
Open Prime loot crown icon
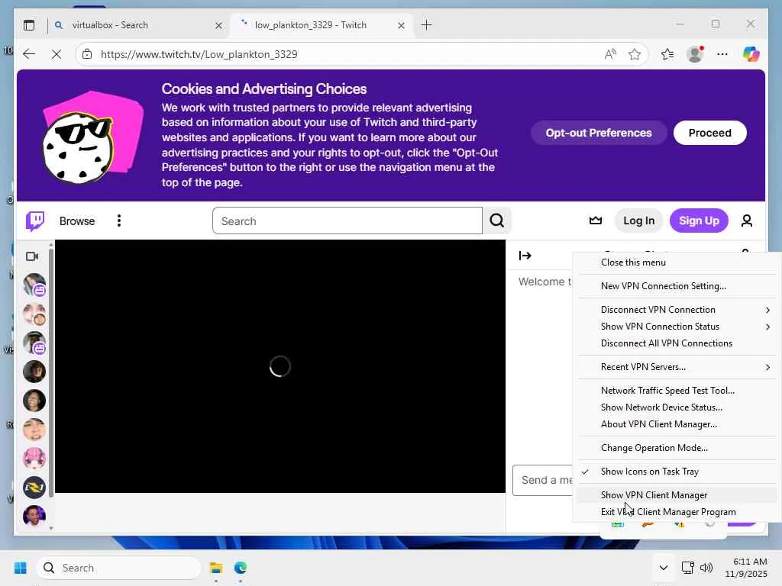tap(596, 221)
